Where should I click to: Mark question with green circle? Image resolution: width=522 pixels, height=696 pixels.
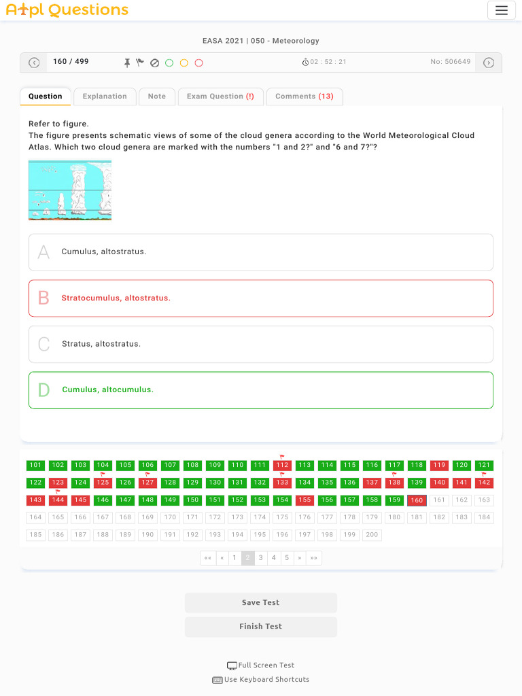pos(169,63)
